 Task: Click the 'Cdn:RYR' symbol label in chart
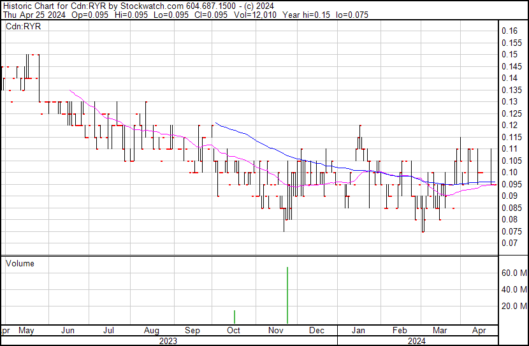point(24,26)
